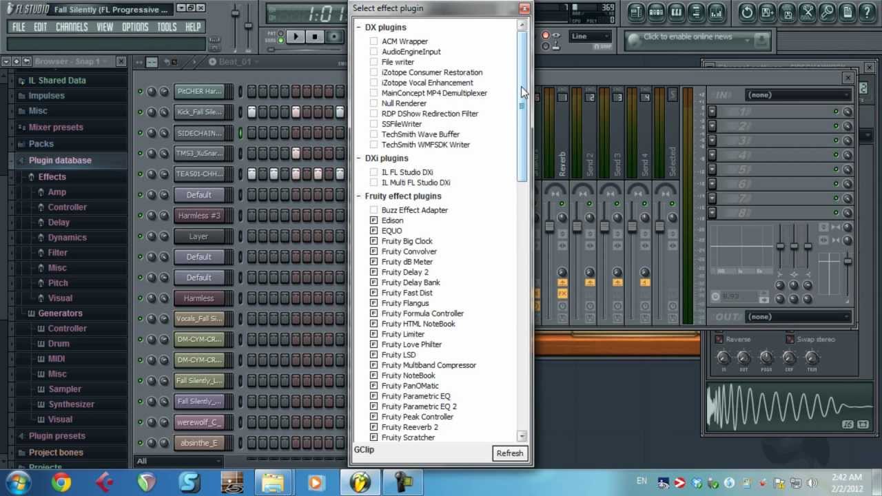The image size is (882, 496).
Task: Open the audio editor scissors icon
Action: [807, 12]
